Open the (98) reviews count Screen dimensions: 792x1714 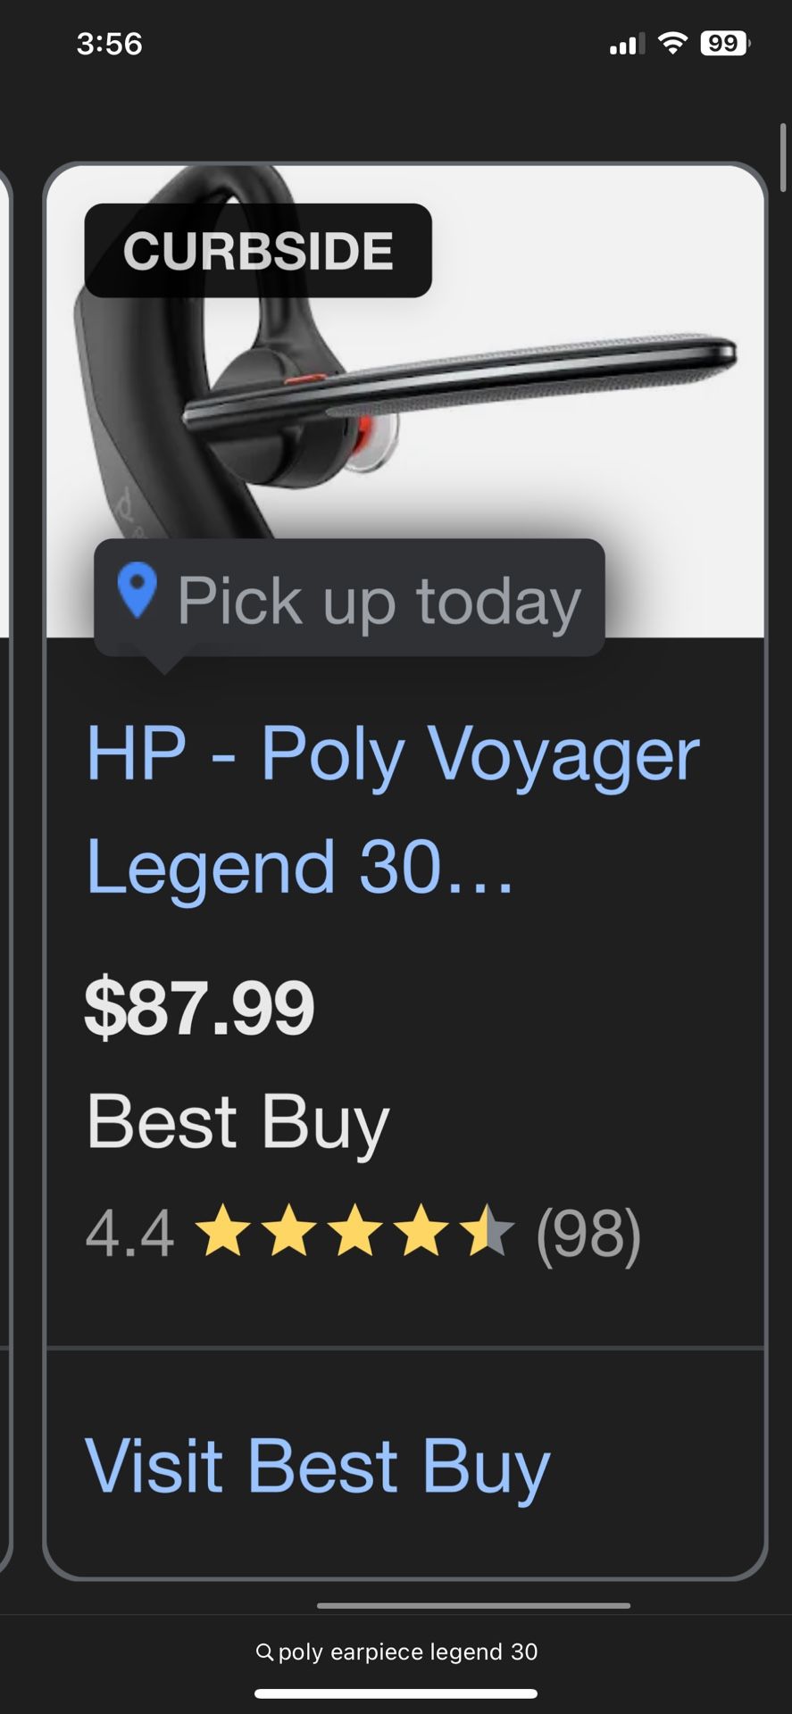(x=588, y=1234)
